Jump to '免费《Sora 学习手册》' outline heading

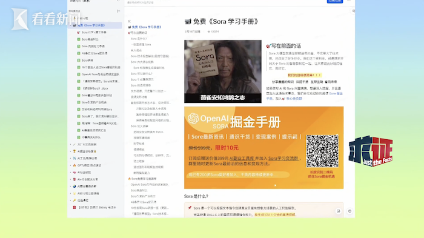147,27
